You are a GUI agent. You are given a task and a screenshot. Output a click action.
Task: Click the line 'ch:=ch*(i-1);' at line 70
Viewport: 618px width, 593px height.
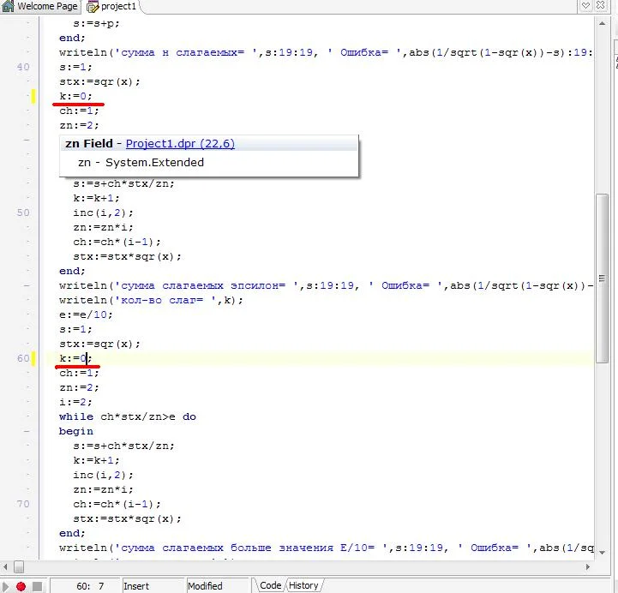click(117, 504)
